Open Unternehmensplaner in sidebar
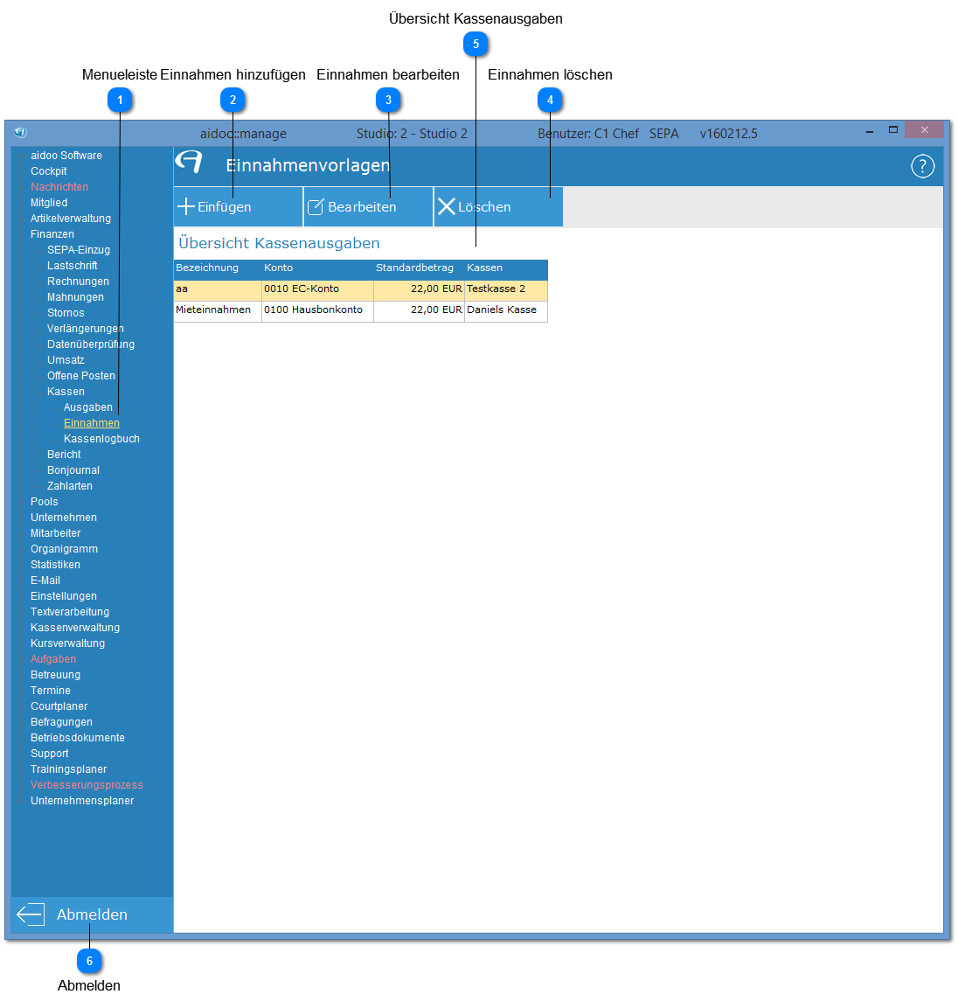This screenshot has width=958, height=1008. (82, 801)
